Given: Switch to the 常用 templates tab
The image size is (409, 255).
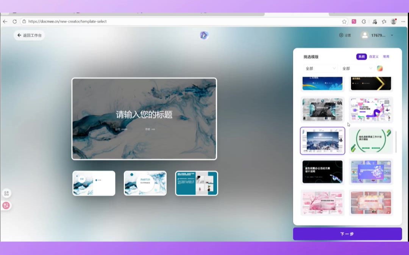Looking at the screenshot, I should click(x=386, y=57).
